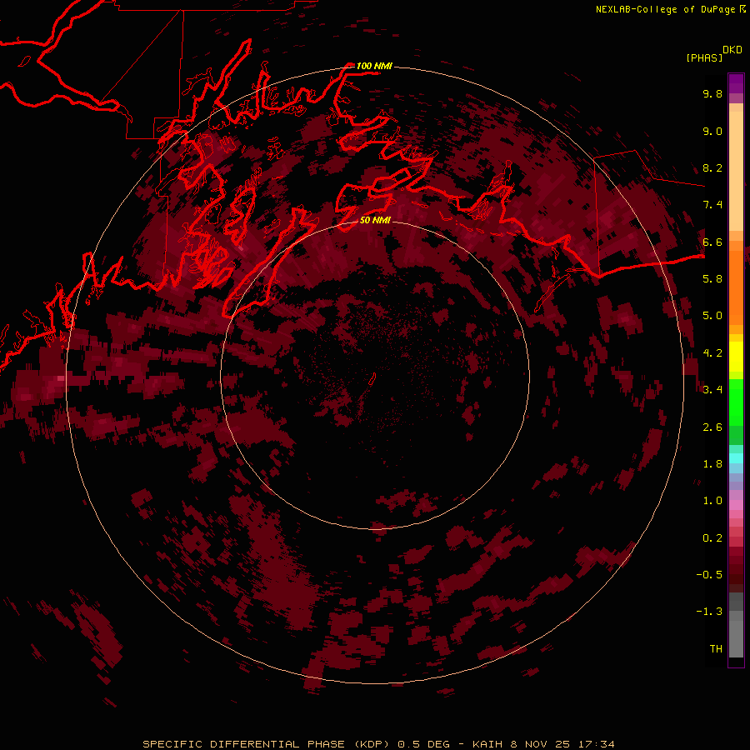The height and width of the screenshot is (750, 750).
Task: Select the yellow segment of the color bar
Action: point(736,357)
